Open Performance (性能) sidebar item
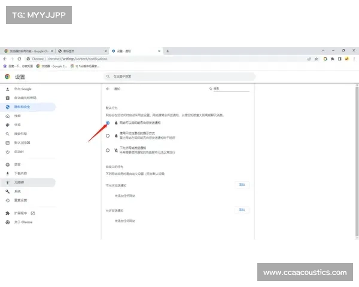The image size is (359, 287). [28, 116]
